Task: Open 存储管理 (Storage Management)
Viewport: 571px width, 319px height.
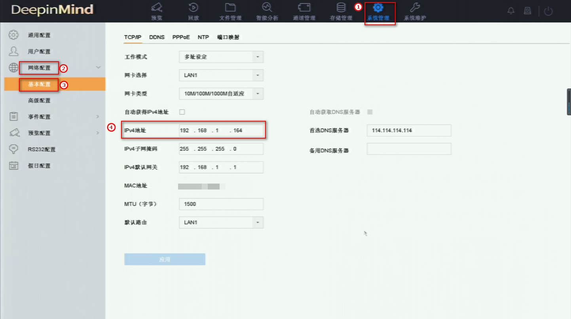Action: 340,11
